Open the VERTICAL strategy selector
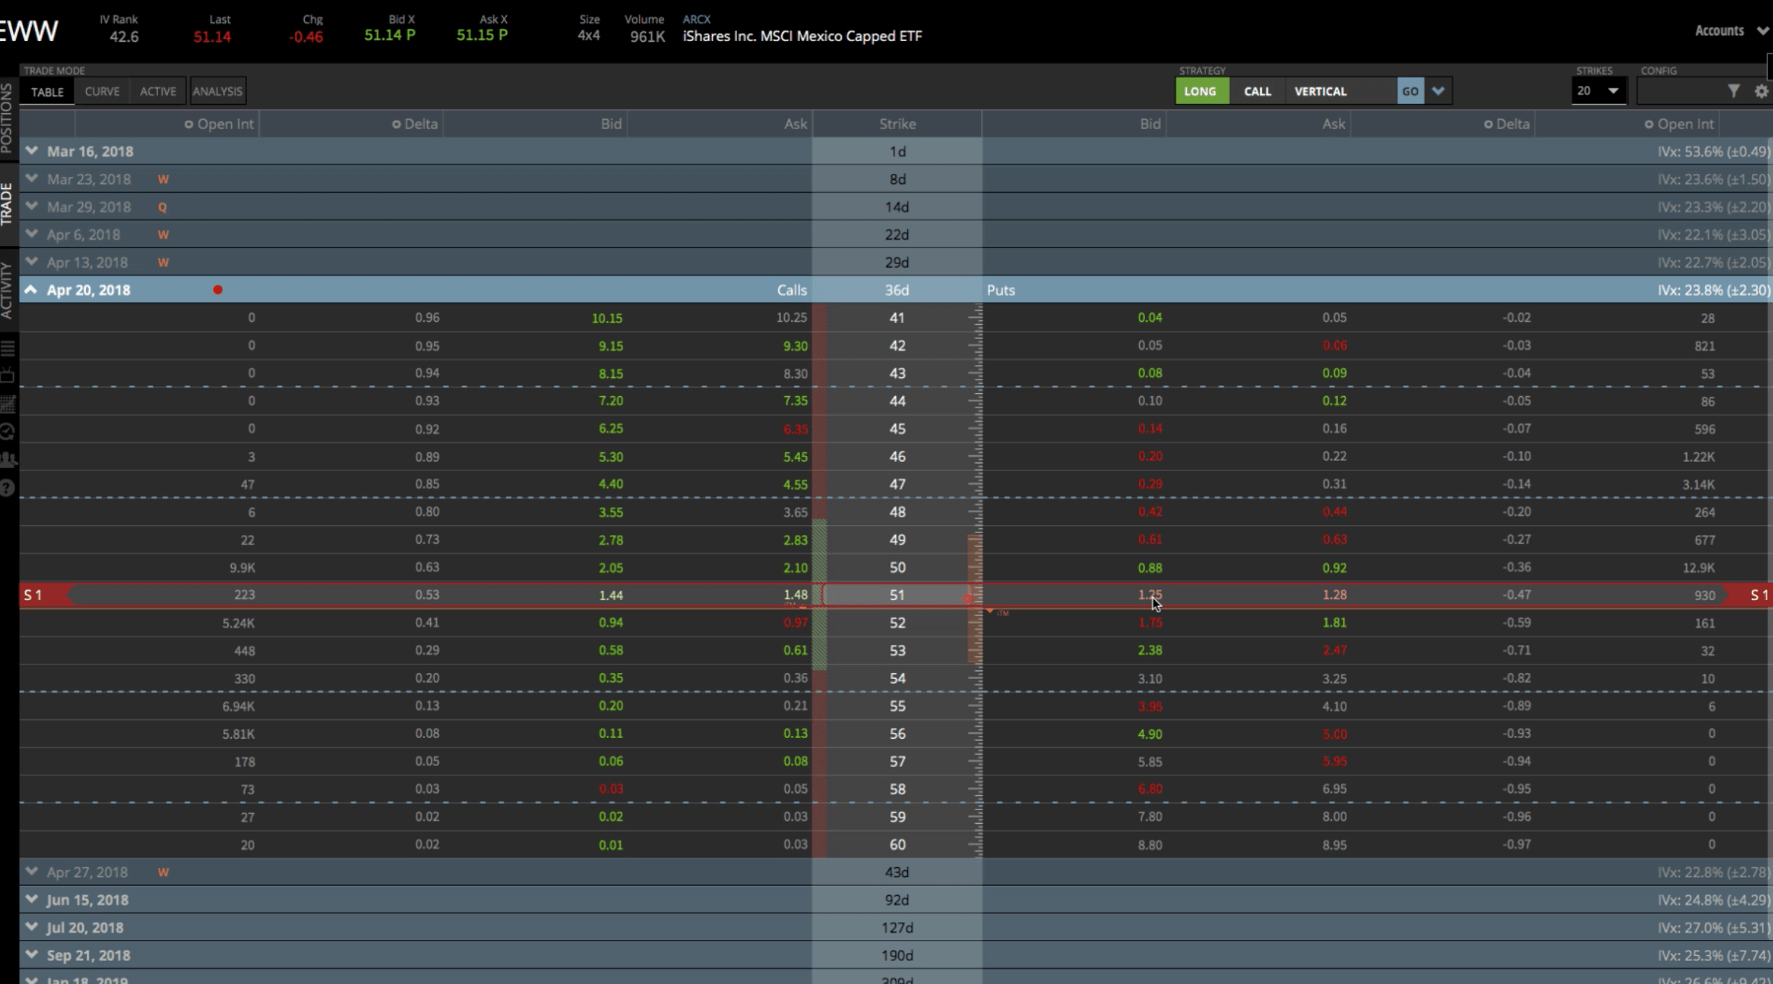Image resolution: width=1773 pixels, height=984 pixels. (x=1341, y=91)
